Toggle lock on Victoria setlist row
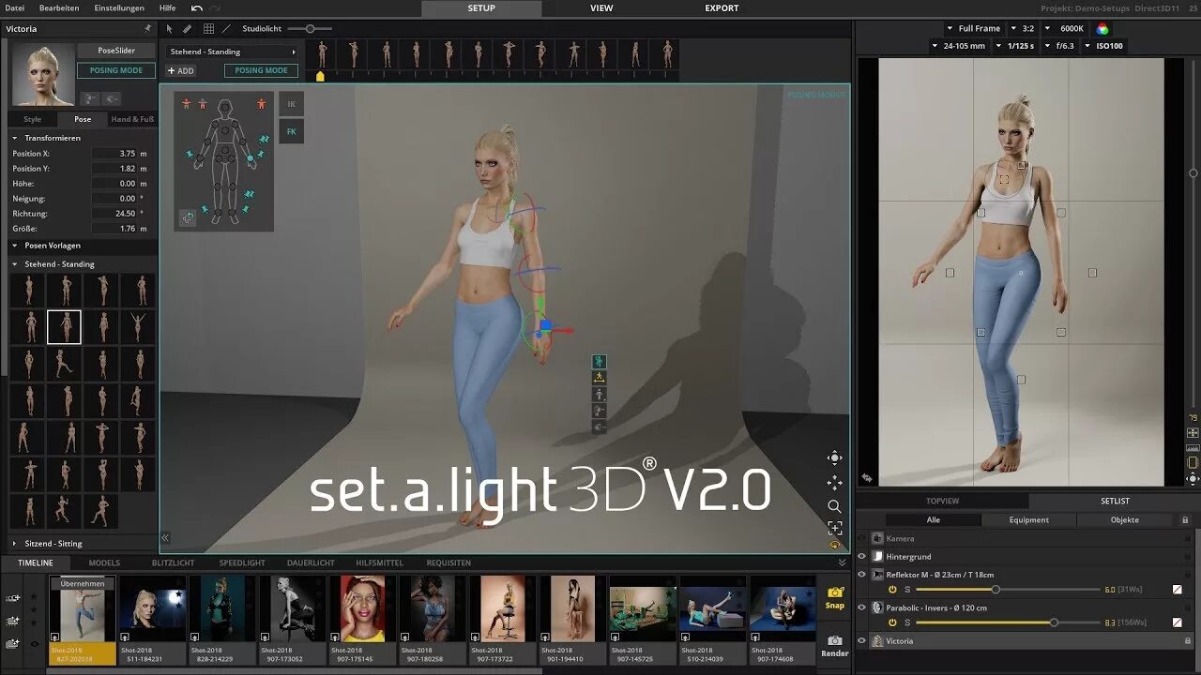The image size is (1201, 675). (x=1188, y=641)
